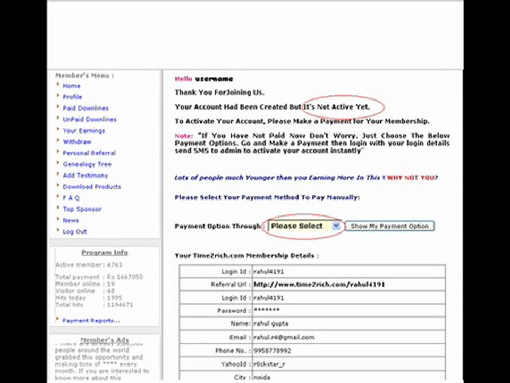Click YahooId value r0ckstar_r
The height and width of the screenshot is (383, 510).
pyautogui.click(x=270, y=364)
